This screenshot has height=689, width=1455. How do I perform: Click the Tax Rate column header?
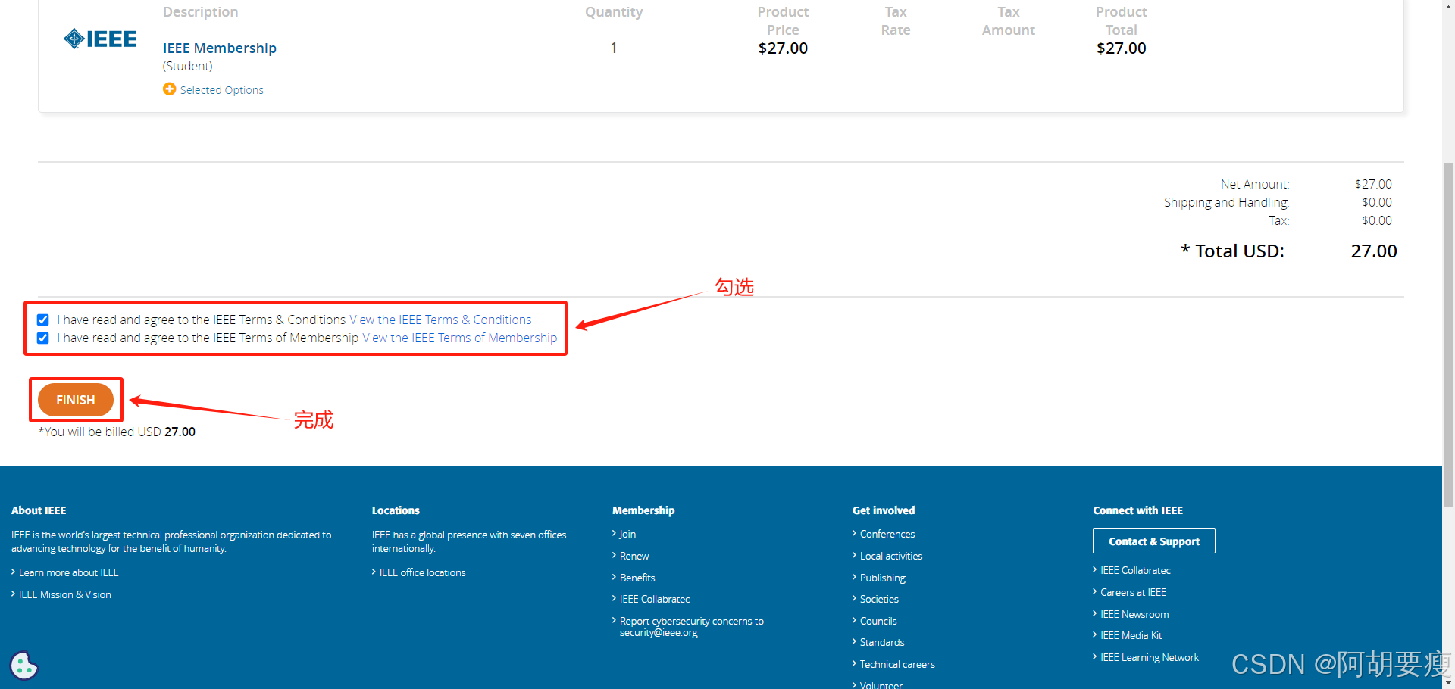(x=896, y=20)
